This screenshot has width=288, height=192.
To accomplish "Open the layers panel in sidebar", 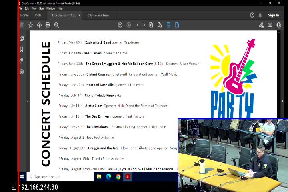I will point(22,72).
